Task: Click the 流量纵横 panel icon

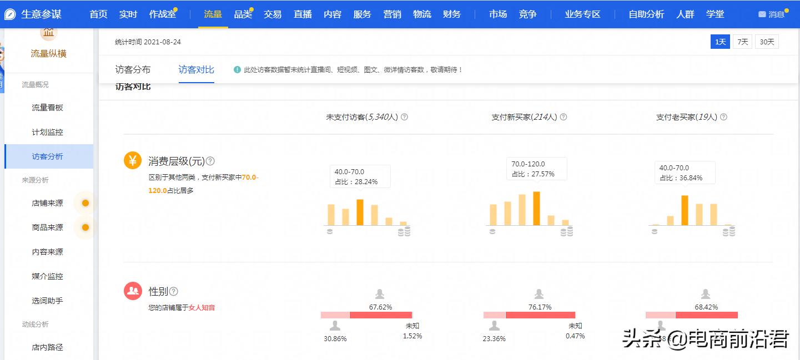Action: [48, 32]
